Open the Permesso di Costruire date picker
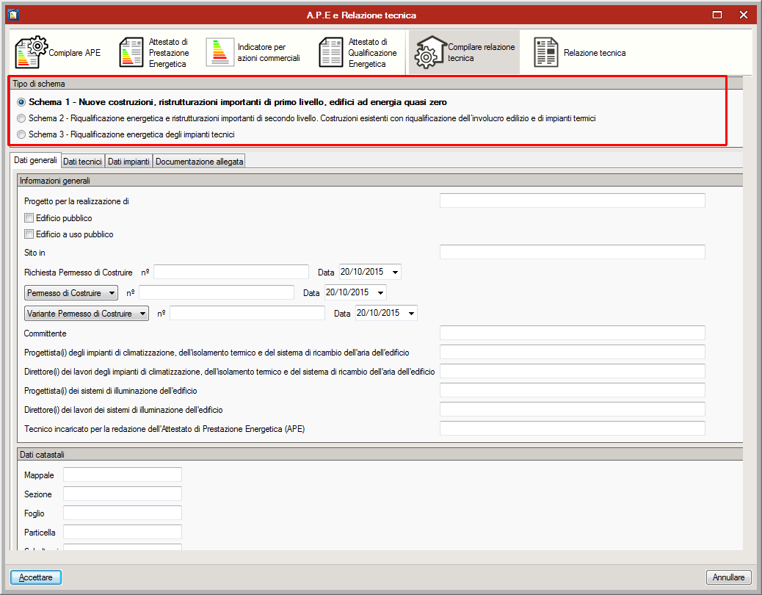Screen dimensions: 762x595 pos(380,292)
